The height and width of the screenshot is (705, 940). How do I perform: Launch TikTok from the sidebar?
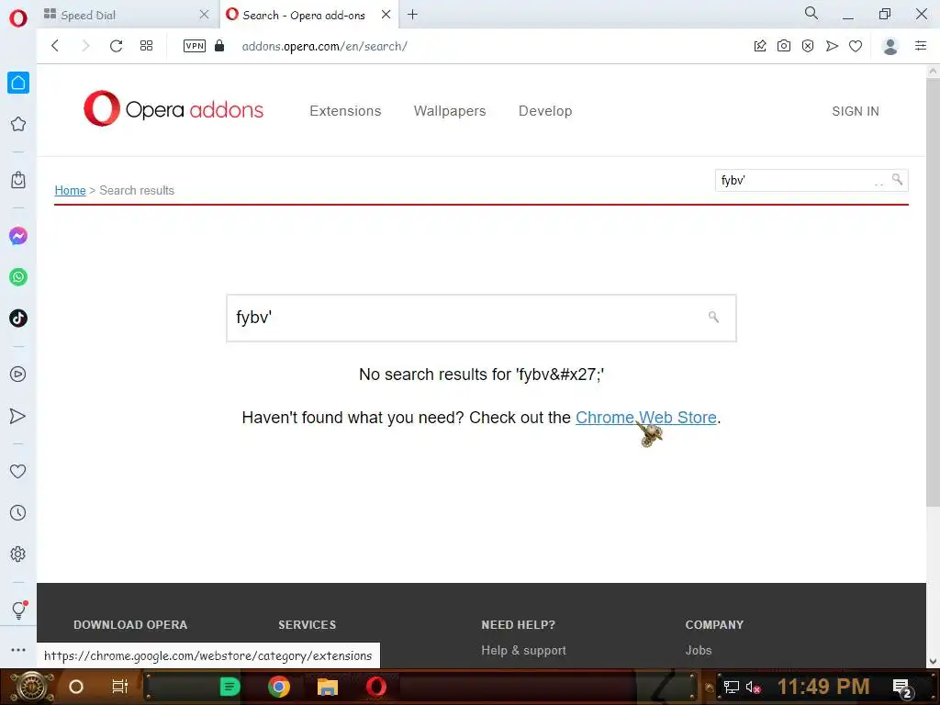click(x=18, y=319)
